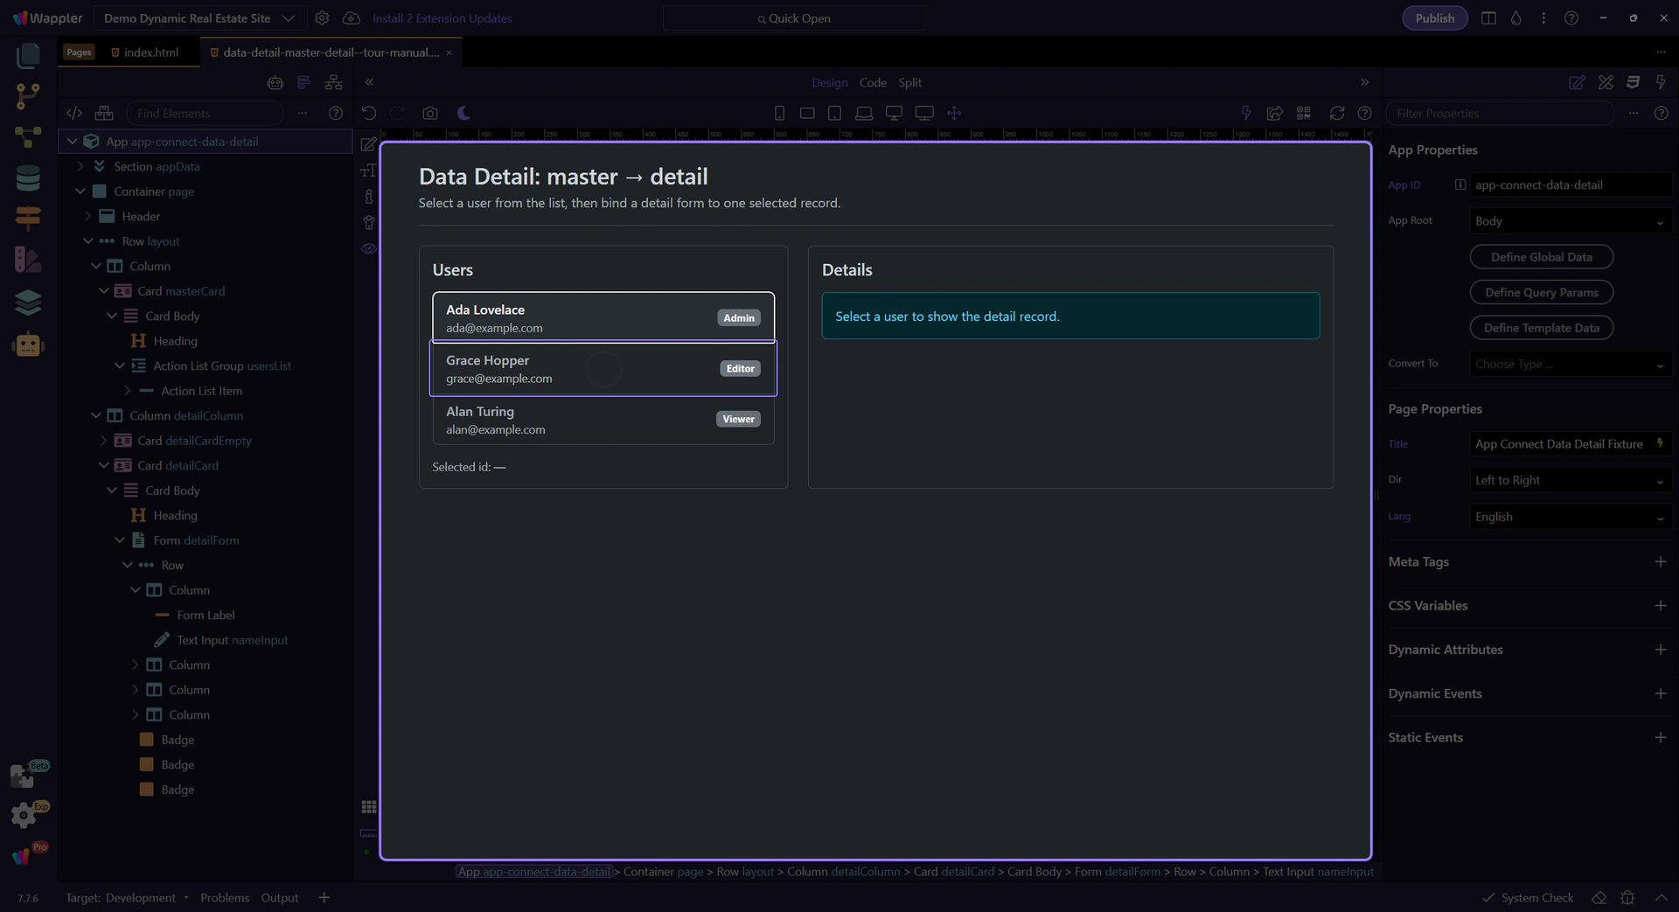
Task: Open the Database Manager in the sidebar
Action: click(x=28, y=178)
